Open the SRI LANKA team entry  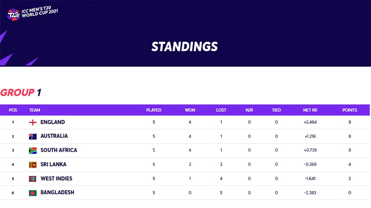point(53,165)
